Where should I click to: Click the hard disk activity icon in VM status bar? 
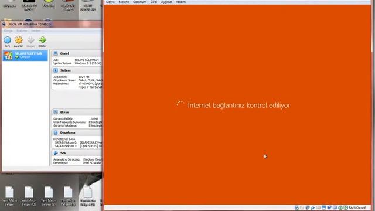(296, 207)
